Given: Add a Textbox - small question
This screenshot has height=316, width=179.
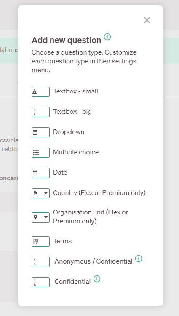Looking at the screenshot, I should [x=75, y=91].
